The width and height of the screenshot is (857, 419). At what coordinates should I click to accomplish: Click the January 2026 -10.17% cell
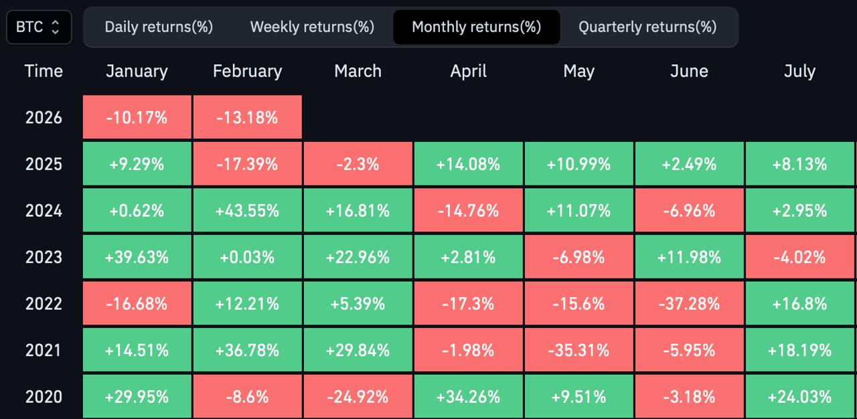[x=137, y=118]
